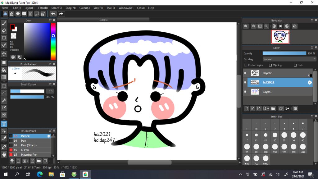This screenshot has height=179, width=318.
Task: Open Microsoft Edge from the taskbar
Action: point(40,174)
